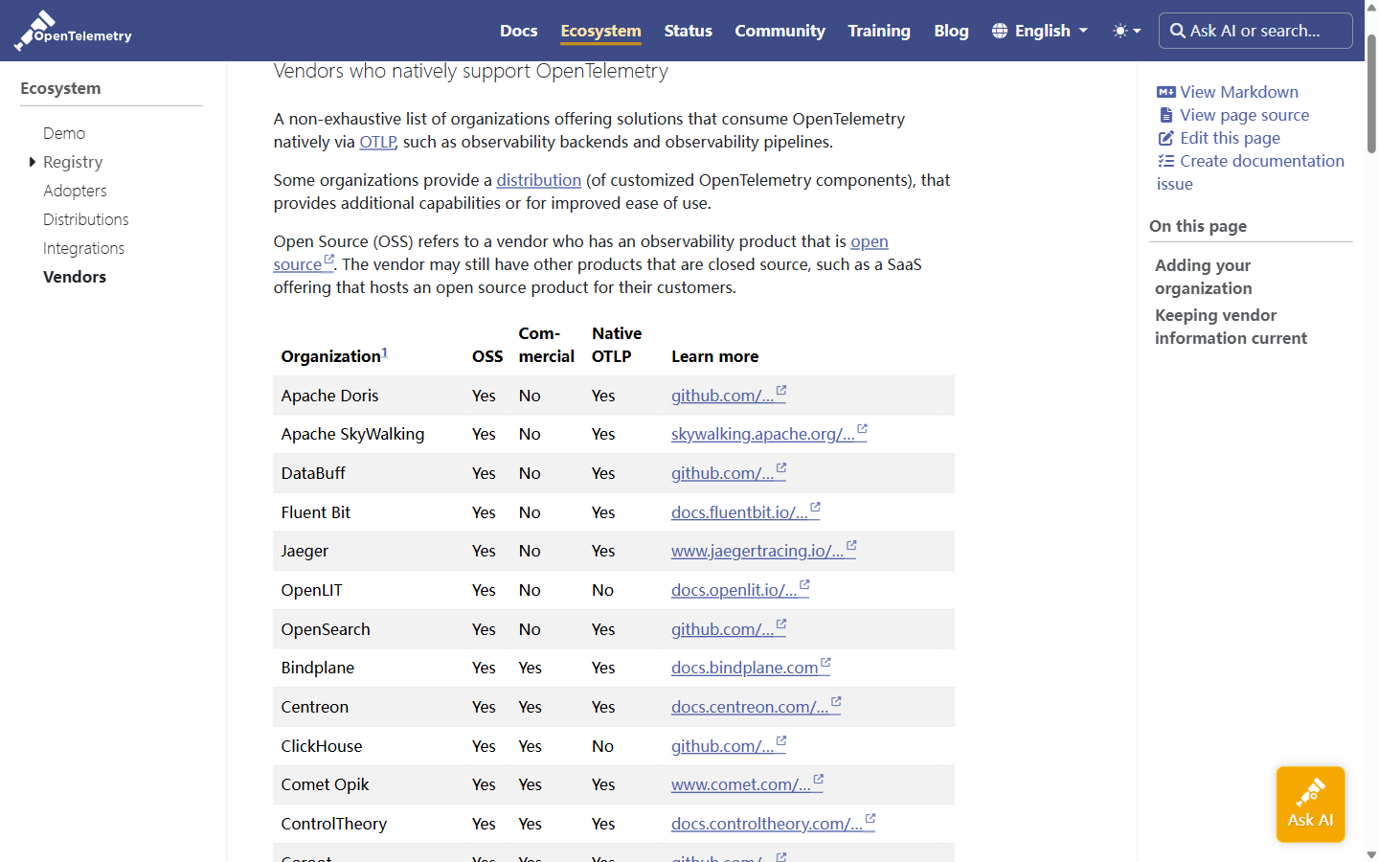
Task: Select Vendors in the sidebar
Action: 75,277
